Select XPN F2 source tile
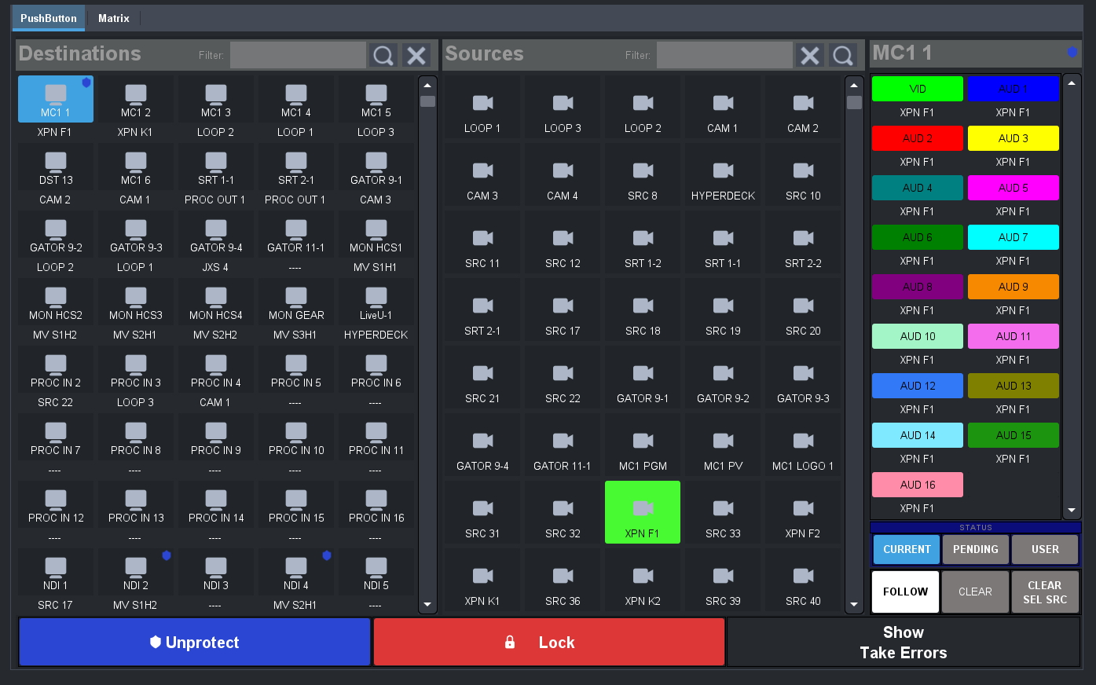 point(803,512)
